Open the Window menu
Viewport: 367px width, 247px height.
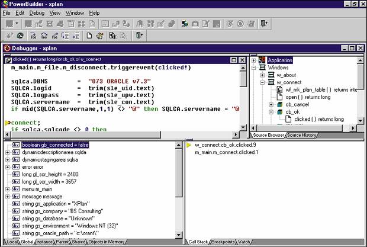click(x=75, y=13)
